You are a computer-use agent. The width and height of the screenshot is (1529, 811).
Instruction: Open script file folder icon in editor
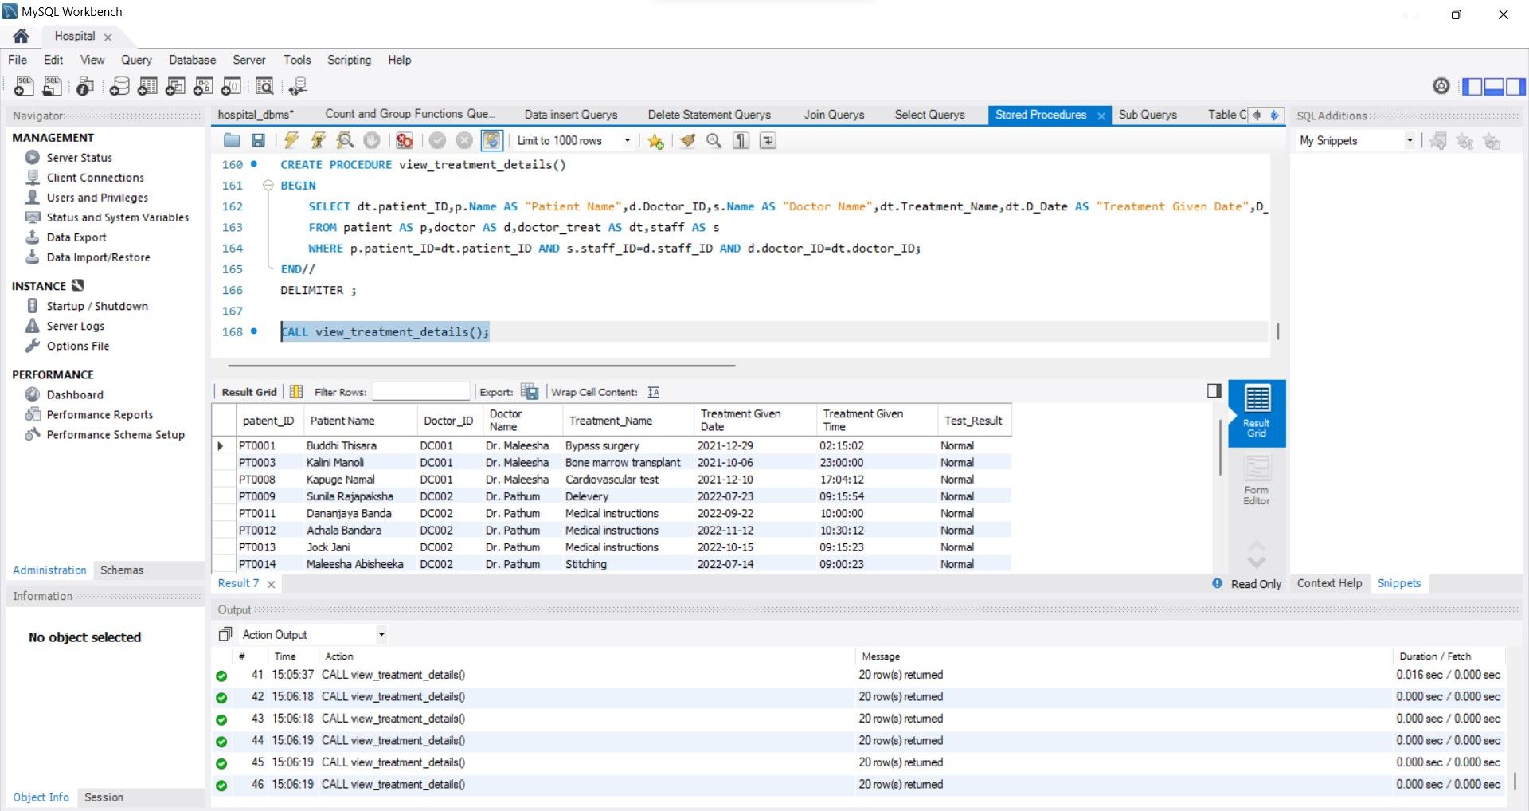point(232,140)
